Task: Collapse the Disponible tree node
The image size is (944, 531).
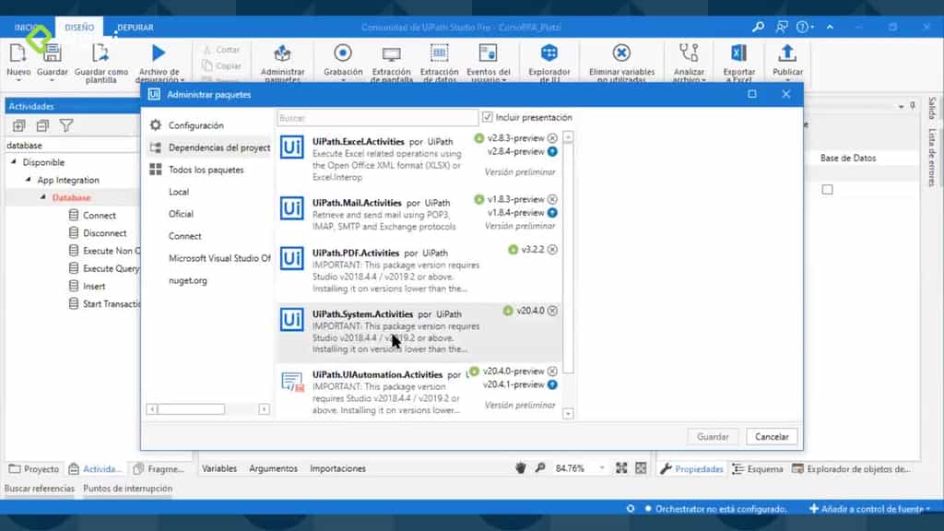Action: pyautogui.click(x=14, y=162)
